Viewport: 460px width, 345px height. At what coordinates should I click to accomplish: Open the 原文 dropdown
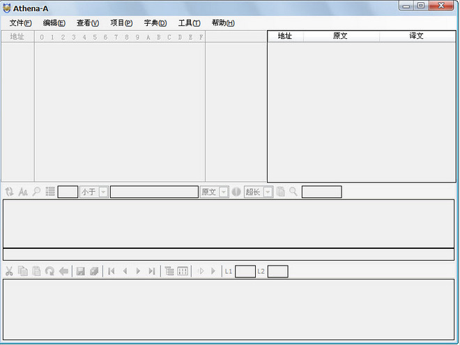[223, 192]
